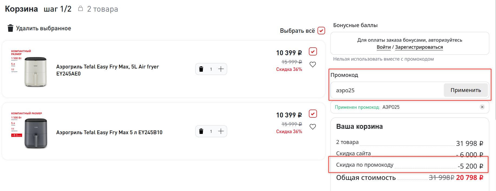Click the trash icon beside Удалить выбранное
496x191 pixels.
tap(10, 28)
